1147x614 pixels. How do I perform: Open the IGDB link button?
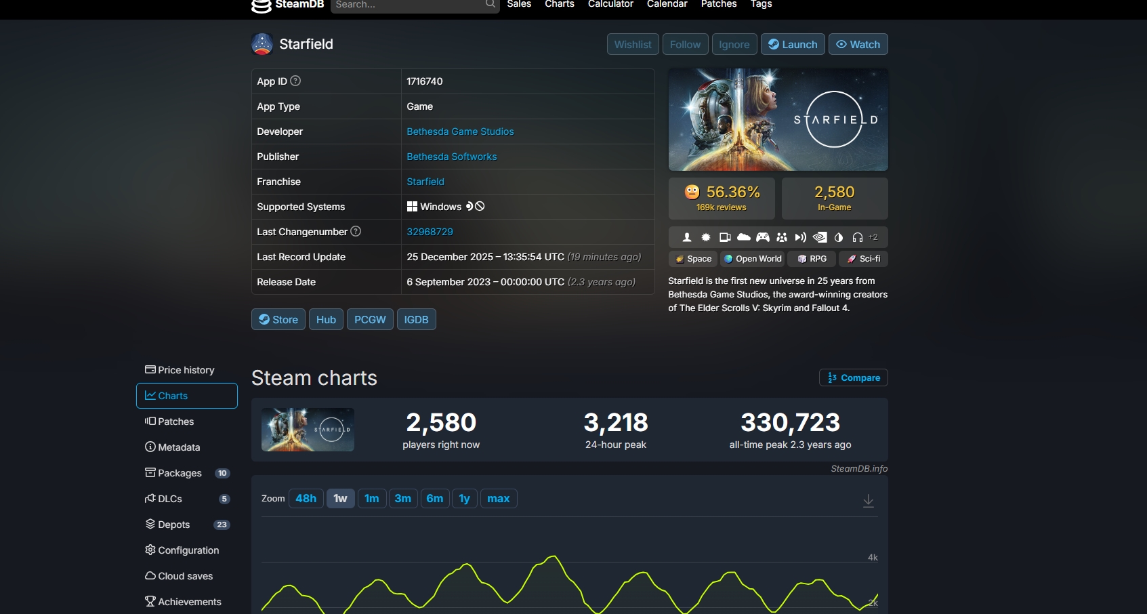pos(417,319)
